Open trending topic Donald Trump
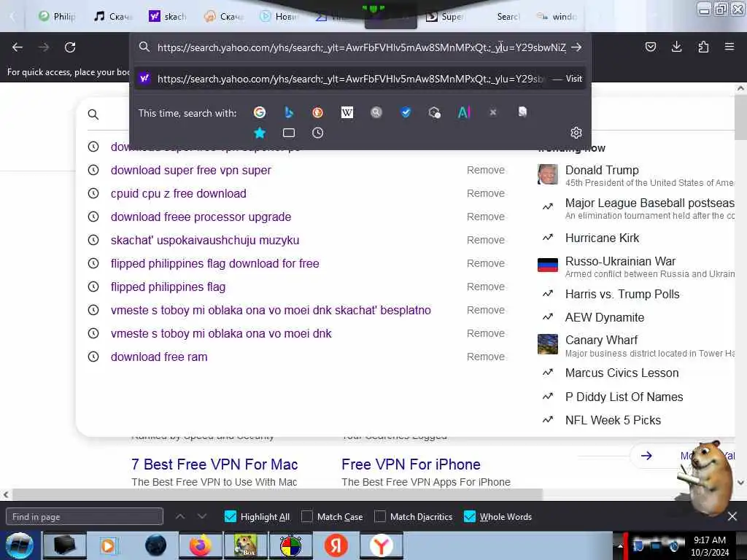The image size is (747, 560). pos(602,170)
